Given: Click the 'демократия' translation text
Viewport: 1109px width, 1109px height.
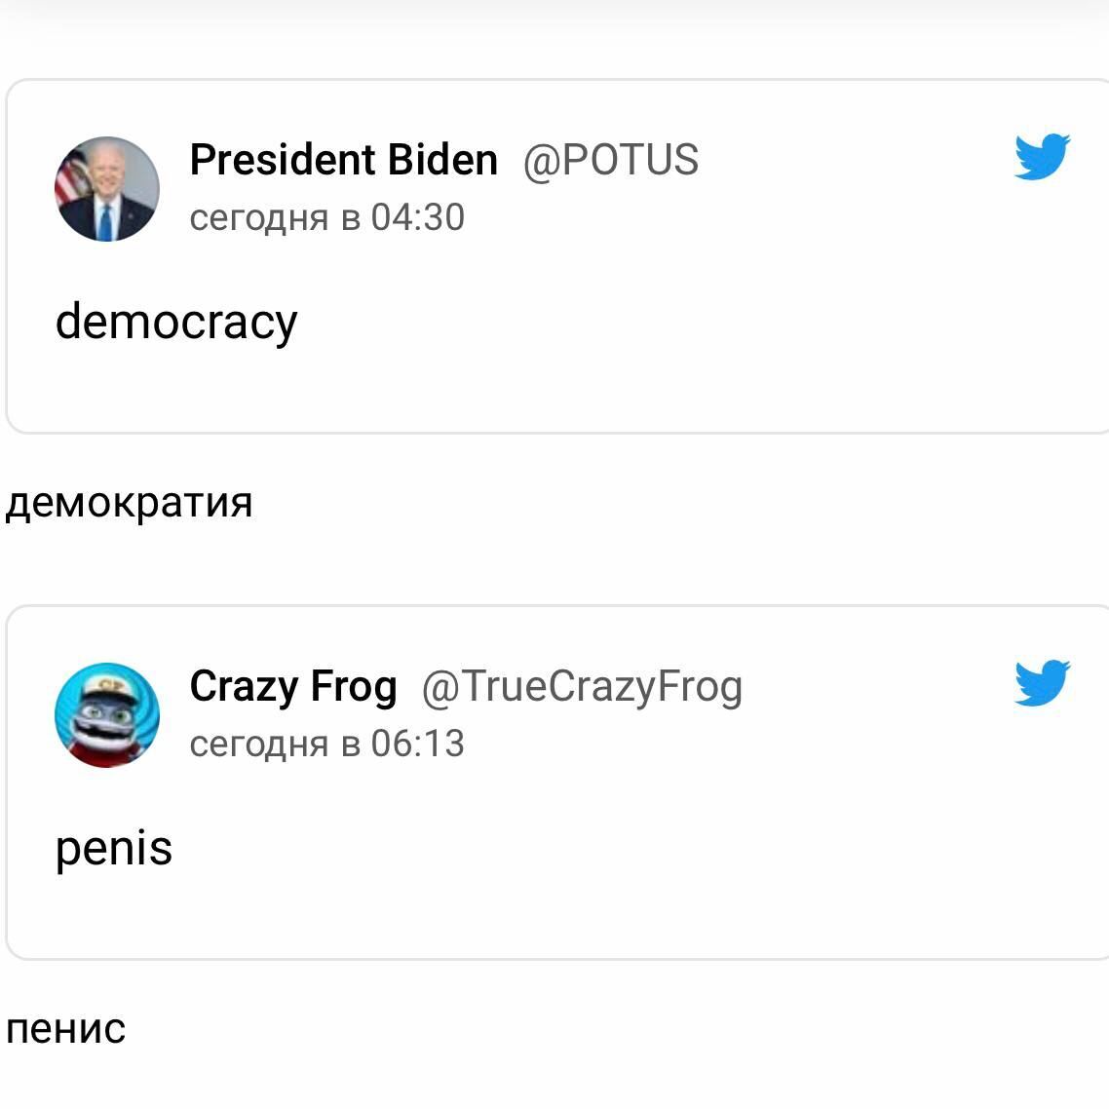Looking at the screenshot, I should tap(129, 503).
